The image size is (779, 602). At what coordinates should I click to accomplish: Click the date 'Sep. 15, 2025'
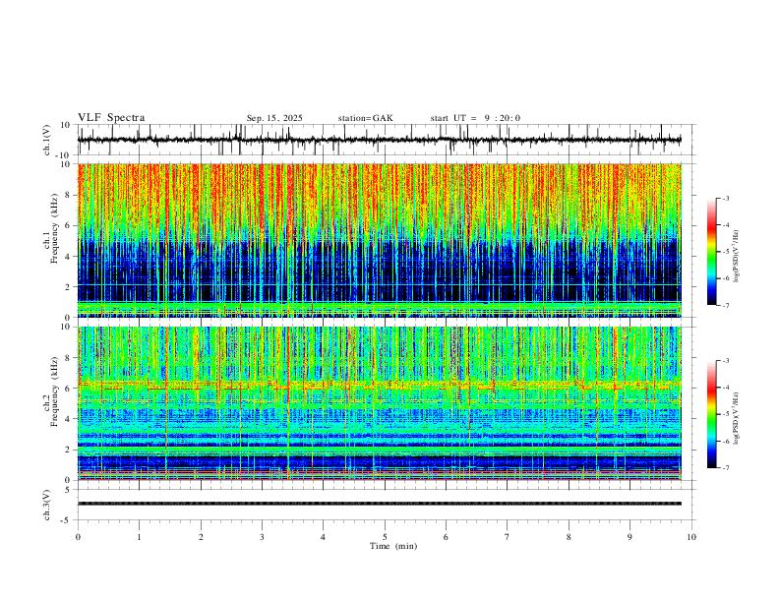[274, 118]
